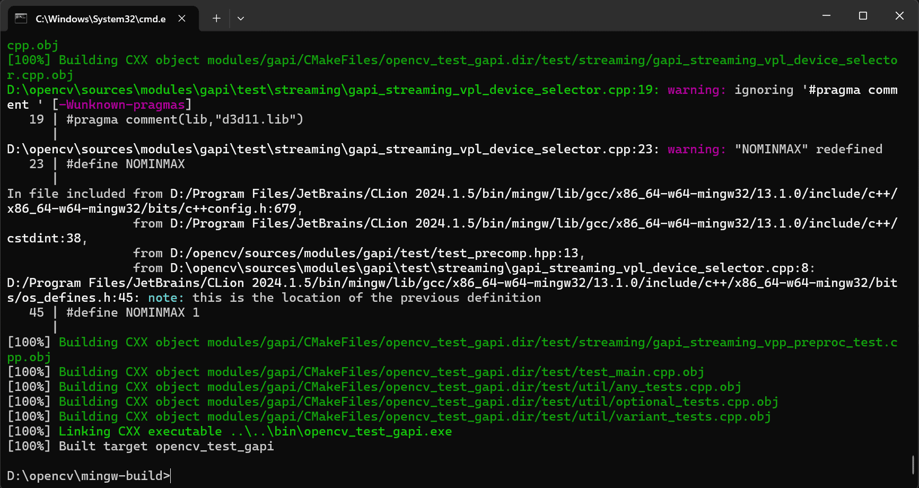Click the first magenta "warning:" label on line 19

(697, 90)
